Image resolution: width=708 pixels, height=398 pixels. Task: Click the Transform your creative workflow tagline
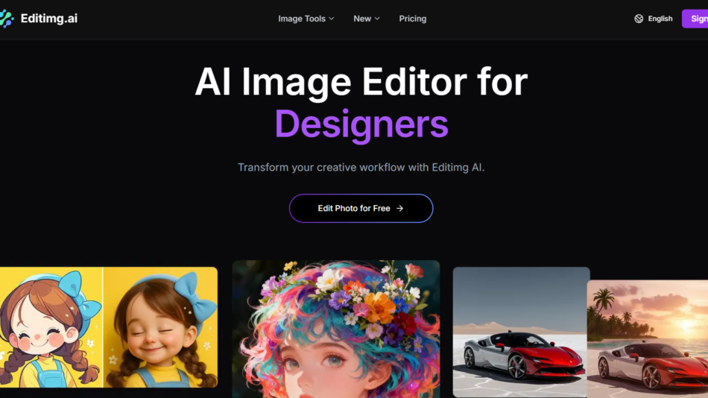361,167
